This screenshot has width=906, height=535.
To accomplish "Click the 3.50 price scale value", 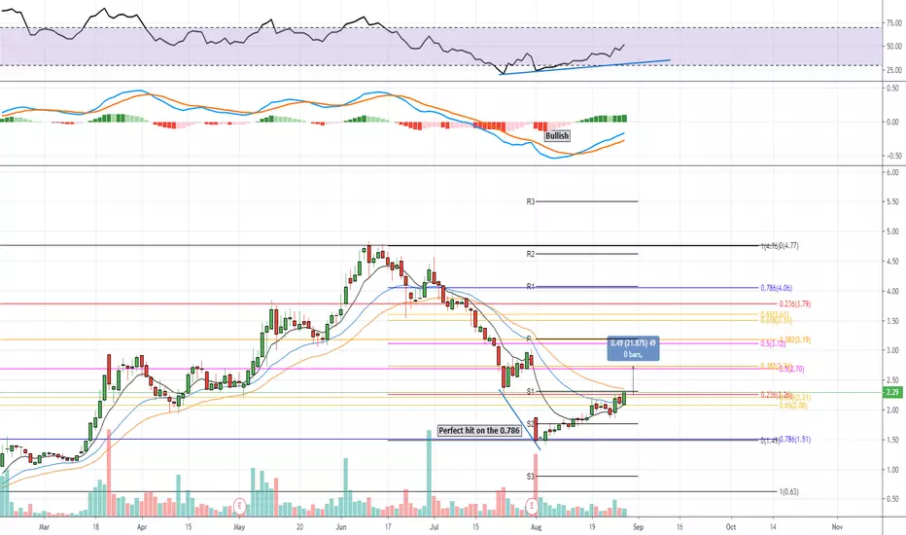I will (894, 321).
